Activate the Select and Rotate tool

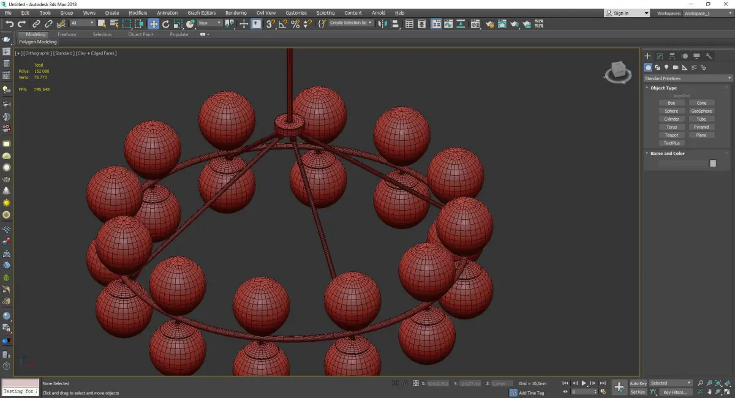point(166,24)
